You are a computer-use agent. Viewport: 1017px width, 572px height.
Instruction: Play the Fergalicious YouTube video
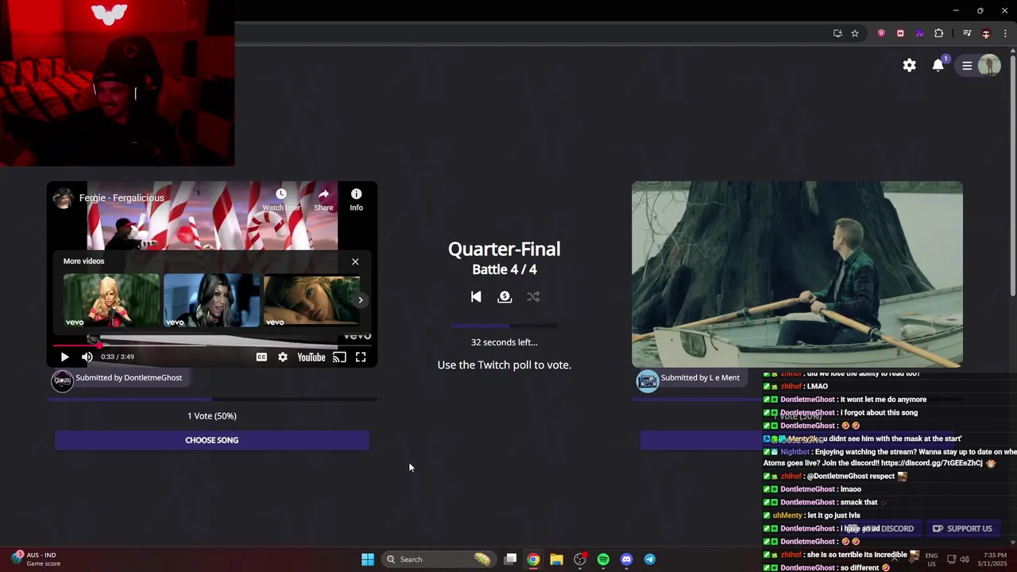[64, 357]
